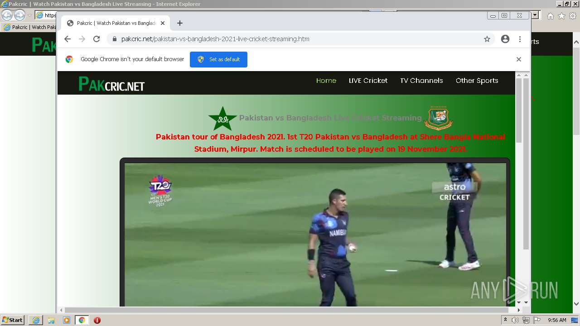This screenshot has height=326, width=580.
Task: Click the lock icon in address bar
Action: tap(114, 39)
